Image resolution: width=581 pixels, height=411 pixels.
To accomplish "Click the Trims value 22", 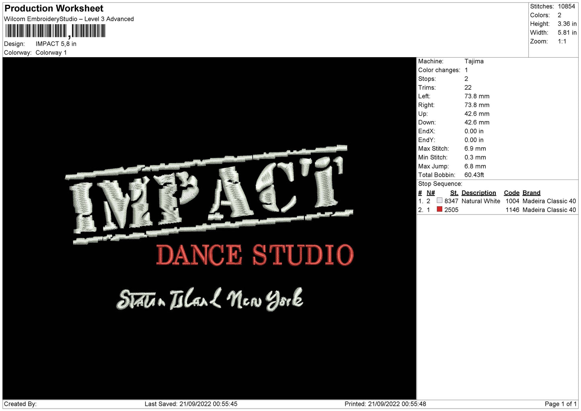I will pyautogui.click(x=468, y=88).
